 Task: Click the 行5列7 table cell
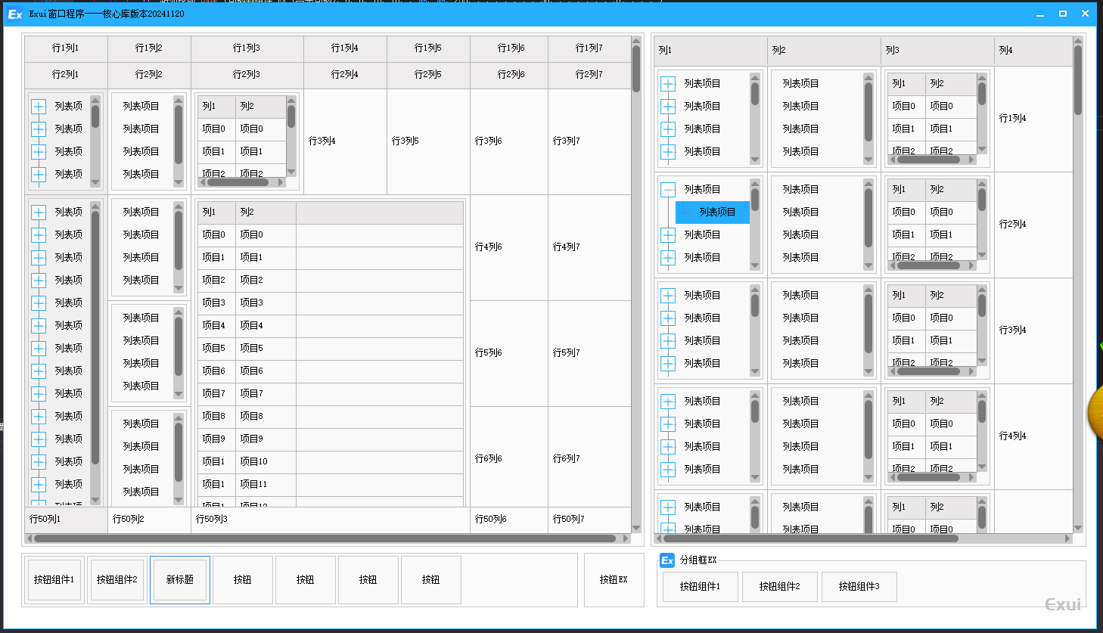tap(589, 353)
